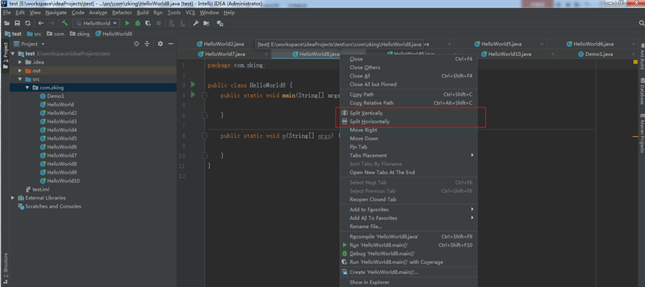Open the VCS menu
Image resolution: width=645 pixels, height=287 pixels.
click(x=190, y=13)
